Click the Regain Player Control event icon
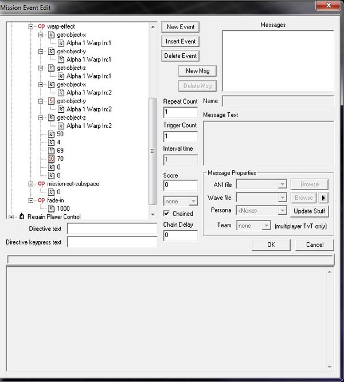 [22, 217]
